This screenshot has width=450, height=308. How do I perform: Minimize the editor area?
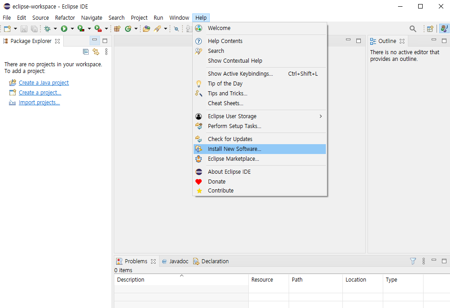(x=348, y=40)
